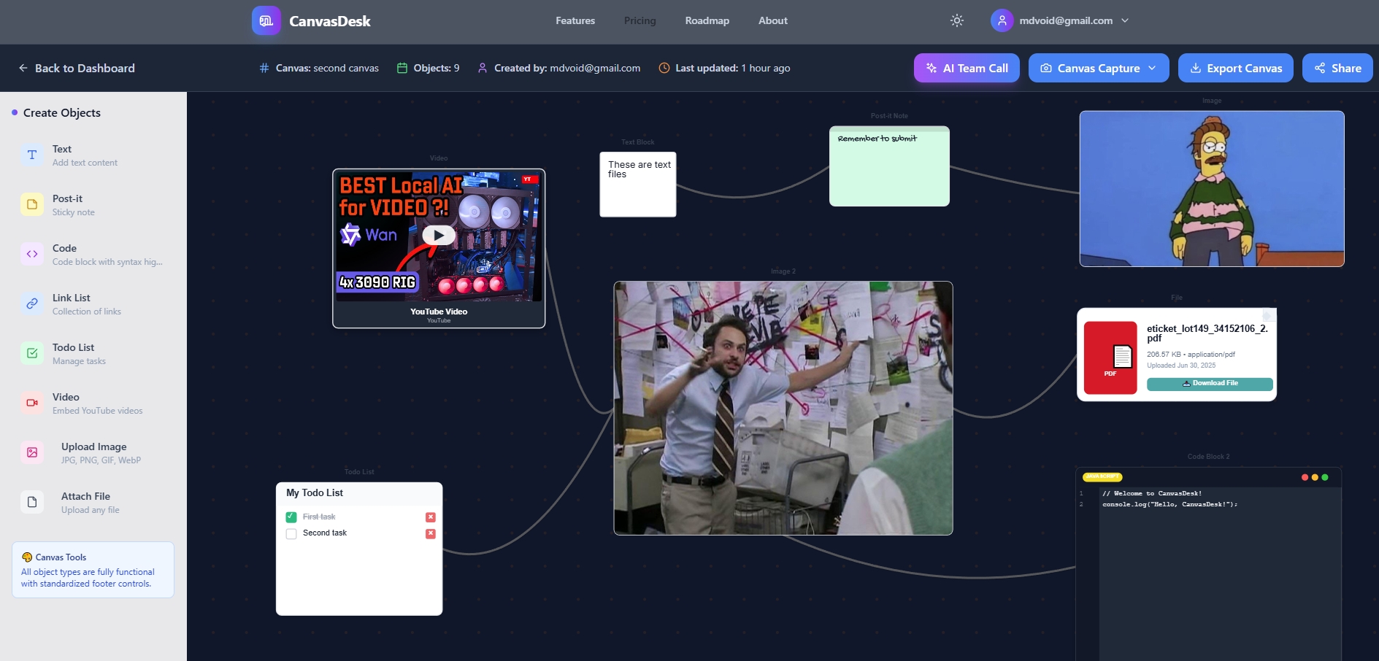
Task: Select the conspiracy board meme image
Action: tap(783, 408)
